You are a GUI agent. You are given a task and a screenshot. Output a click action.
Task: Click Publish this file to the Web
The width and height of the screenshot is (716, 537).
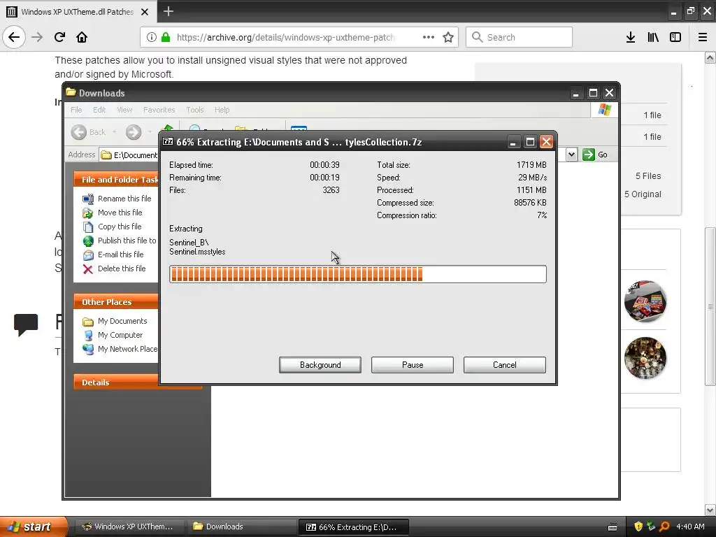(x=120, y=241)
